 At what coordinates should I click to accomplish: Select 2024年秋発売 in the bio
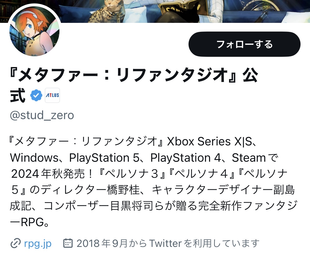pos(48,174)
